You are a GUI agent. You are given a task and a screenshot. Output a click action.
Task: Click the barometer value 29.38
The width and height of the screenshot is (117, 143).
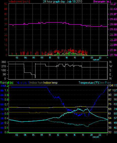(x=113, y=35)
